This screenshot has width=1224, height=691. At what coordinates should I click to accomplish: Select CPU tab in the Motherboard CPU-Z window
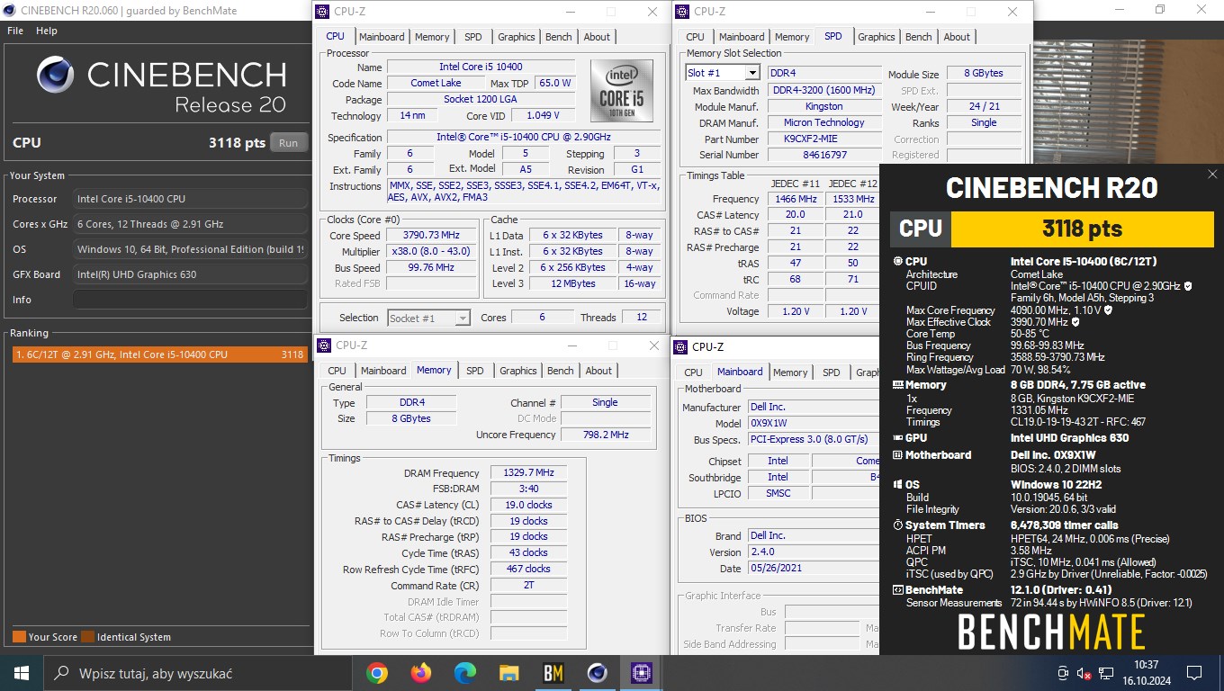point(694,372)
